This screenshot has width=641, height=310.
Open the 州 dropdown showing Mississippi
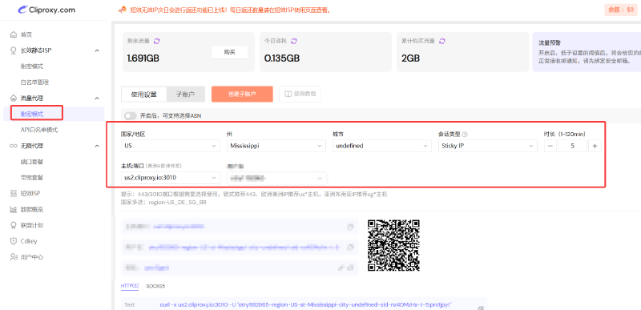coord(276,146)
